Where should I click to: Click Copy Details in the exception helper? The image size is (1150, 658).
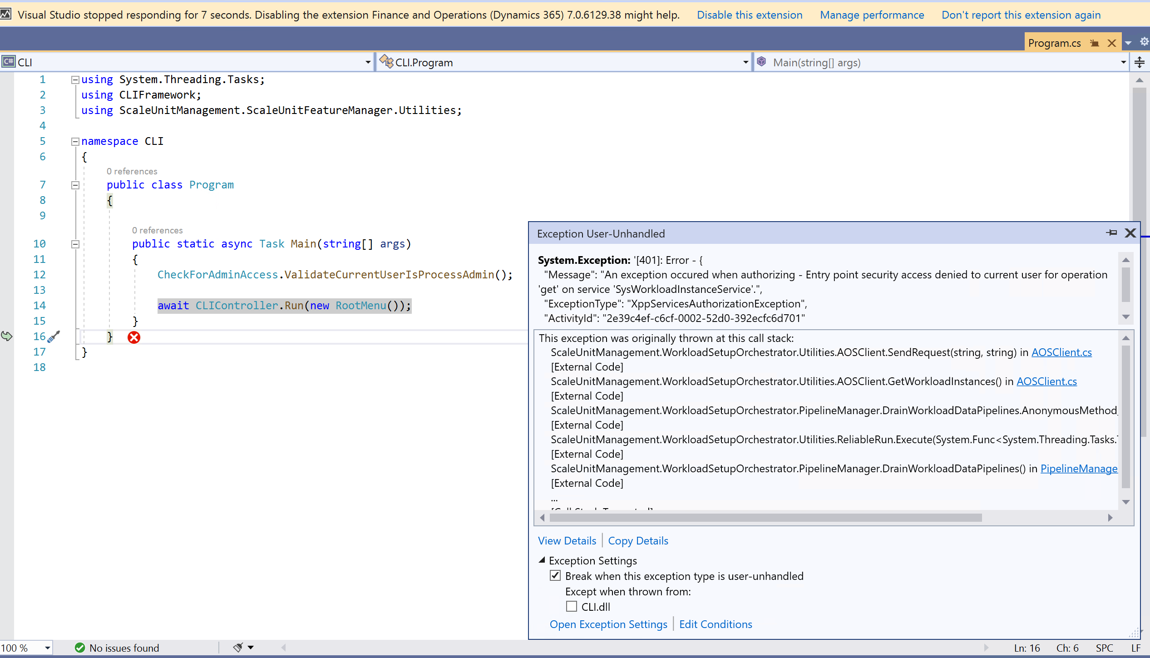(638, 540)
